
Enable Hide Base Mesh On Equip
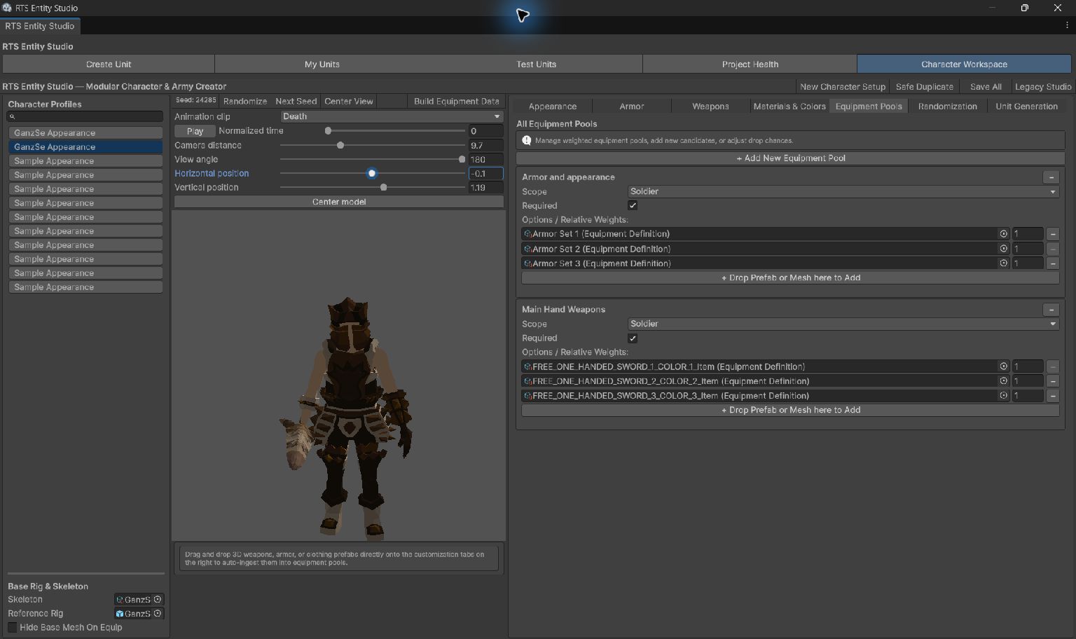click(13, 628)
